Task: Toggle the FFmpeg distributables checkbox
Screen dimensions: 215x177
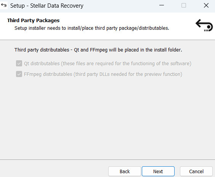Action: click(x=19, y=74)
